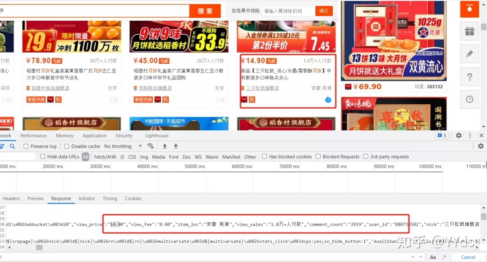Click the 1025g 大月饼 ad thumbnail
This screenshot has height=262, width=487.
[x=394, y=41]
